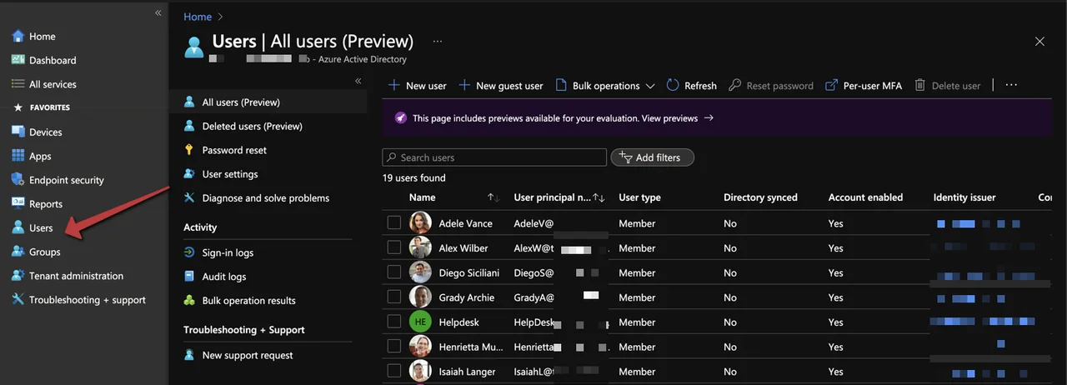Refresh the users list
Viewport: 1067px width, 385px height.
692,86
